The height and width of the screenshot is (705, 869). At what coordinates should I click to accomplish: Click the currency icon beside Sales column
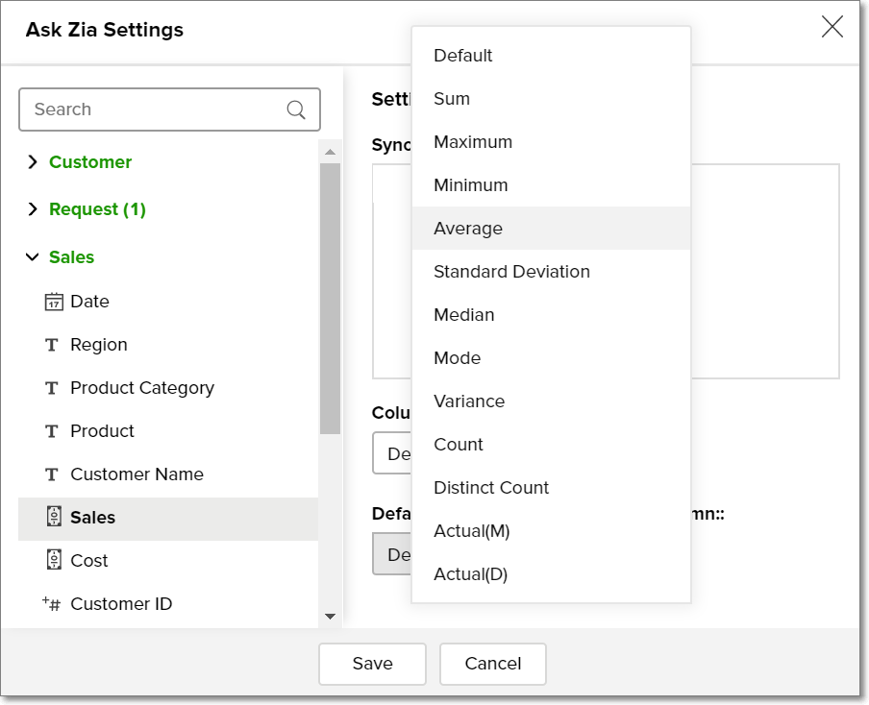pos(54,517)
